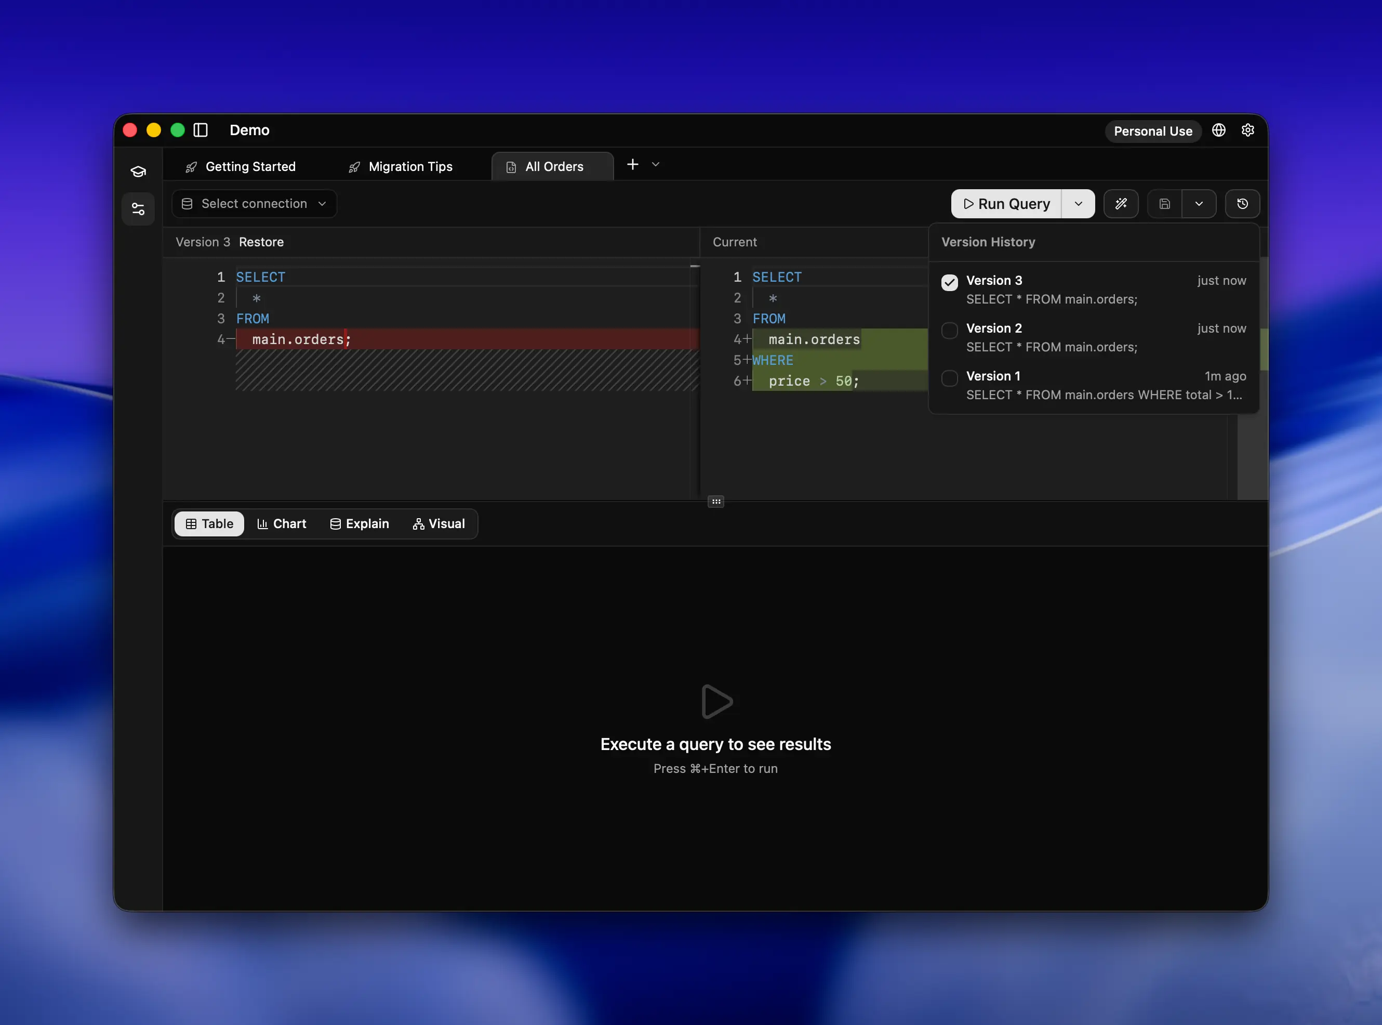Click the magic wand format icon
1382x1025 pixels.
[x=1120, y=204]
